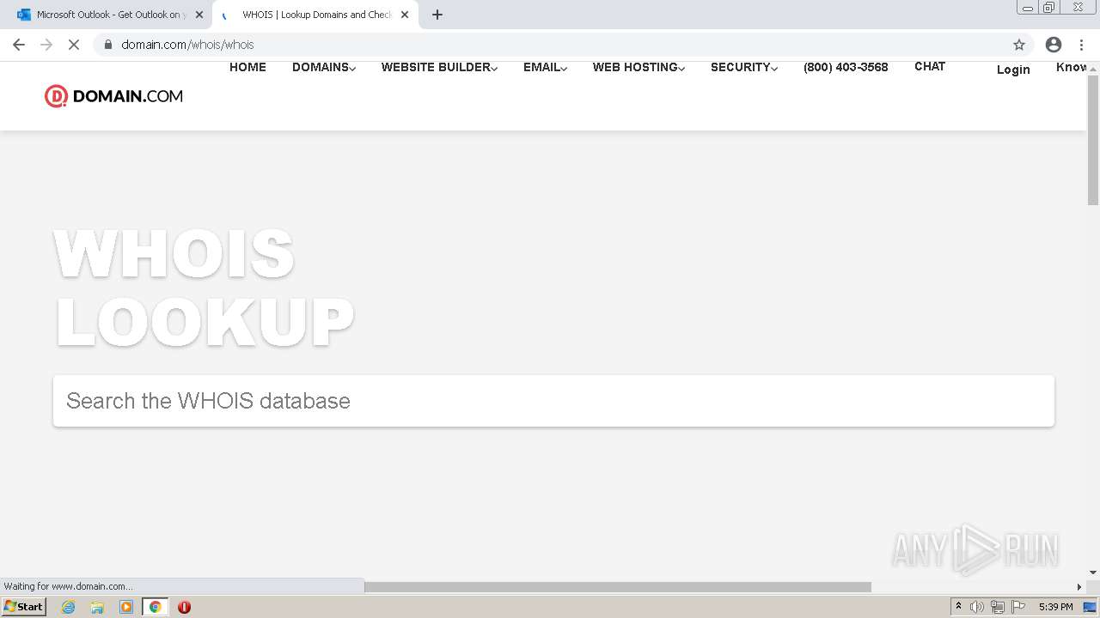Viewport: 1100px width, 618px height.
Task: Click the scroll right arrow on horizontal scrollbar
Action: pyautogui.click(x=1079, y=587)
